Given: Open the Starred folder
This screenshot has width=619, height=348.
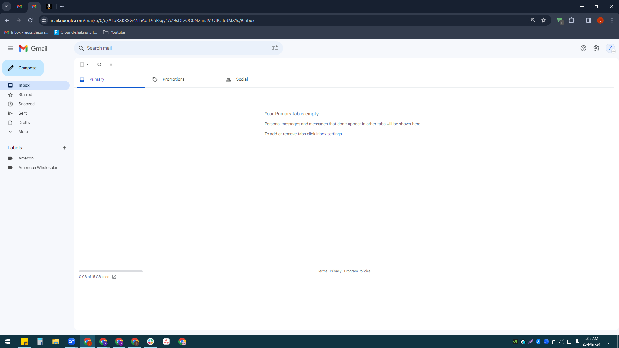Looking at the screenshot, I should coord(35,95).
